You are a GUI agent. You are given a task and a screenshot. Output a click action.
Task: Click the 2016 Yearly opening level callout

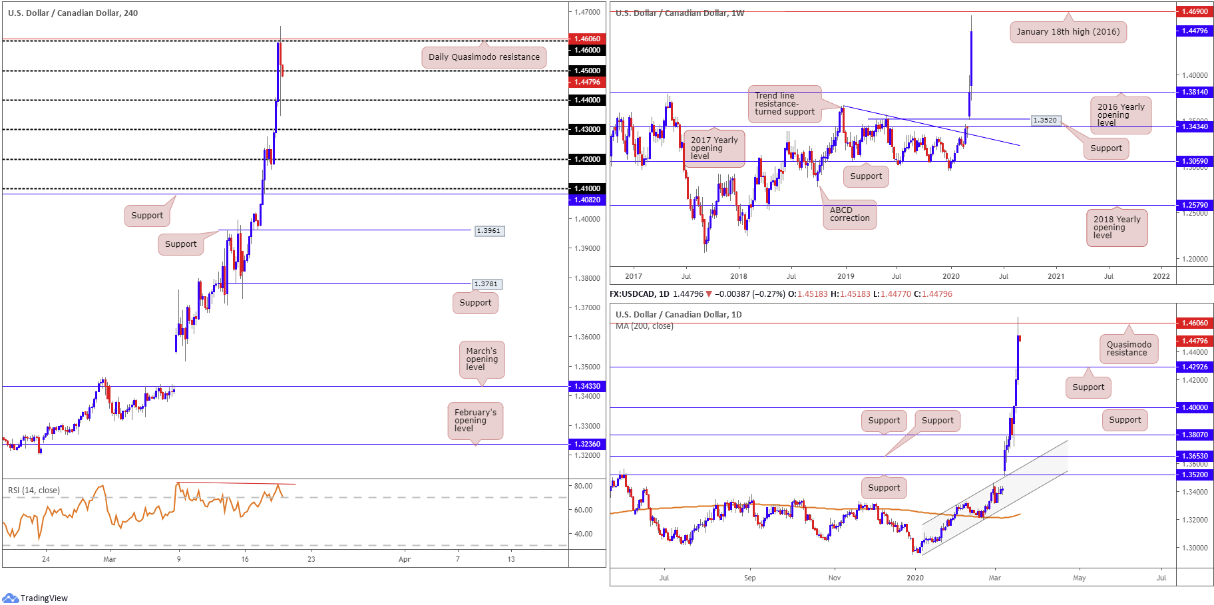[x=1121, y=115]
